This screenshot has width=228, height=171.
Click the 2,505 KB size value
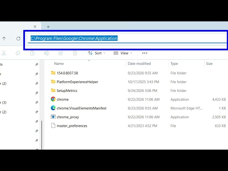tap(219, 117)
